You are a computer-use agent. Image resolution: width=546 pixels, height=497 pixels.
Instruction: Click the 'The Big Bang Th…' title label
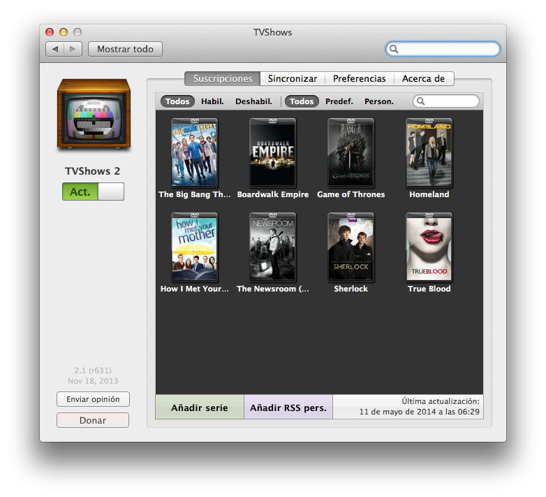click(x=195, y=194)
